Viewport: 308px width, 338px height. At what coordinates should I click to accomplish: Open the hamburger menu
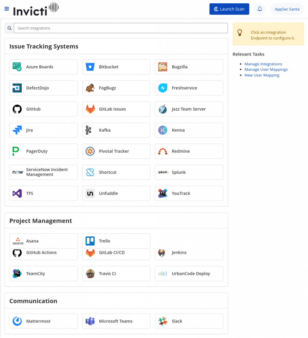point(7,9)
